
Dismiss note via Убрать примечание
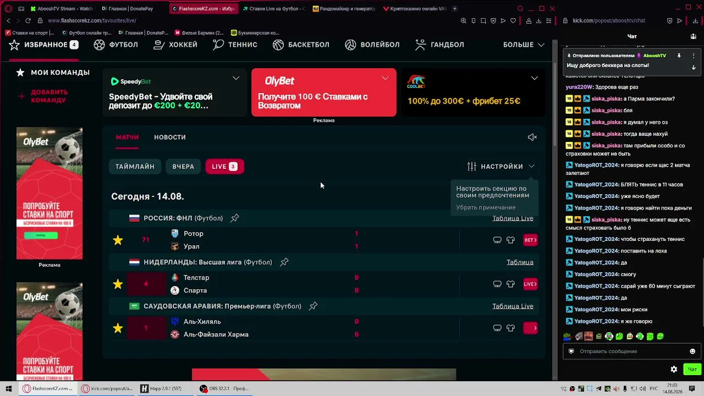pos(486,207)
